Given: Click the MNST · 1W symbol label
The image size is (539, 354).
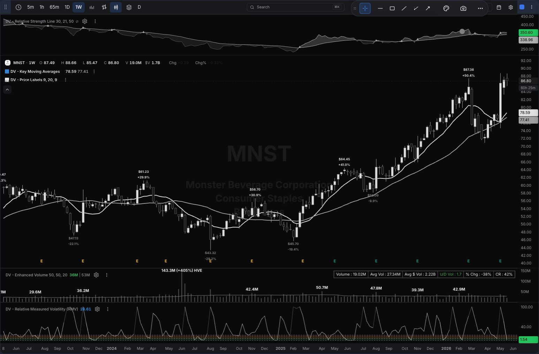Looking at the screenshot, I should [x=24, y=63].
